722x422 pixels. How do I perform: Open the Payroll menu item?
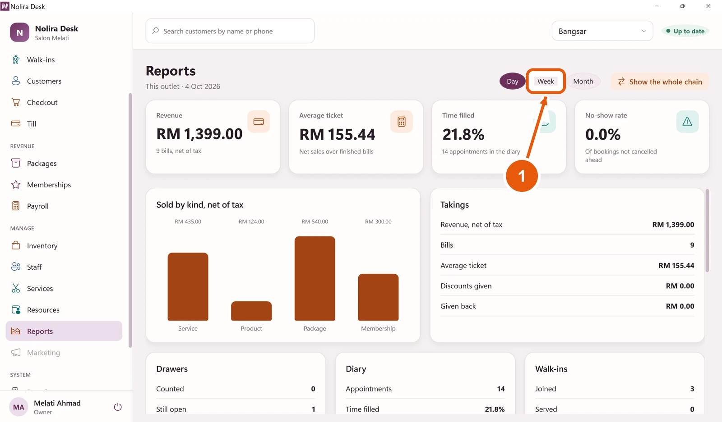[64, 206]
